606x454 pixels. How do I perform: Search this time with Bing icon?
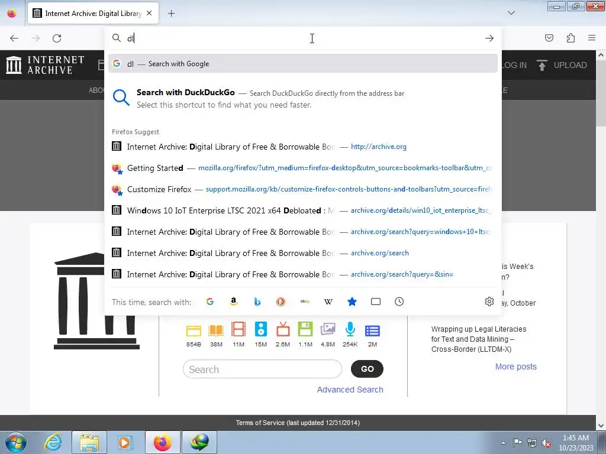(257, 302)
